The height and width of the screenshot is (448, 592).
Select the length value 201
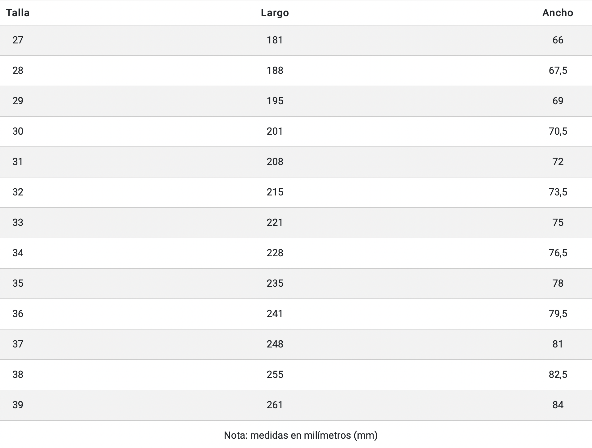275,131
